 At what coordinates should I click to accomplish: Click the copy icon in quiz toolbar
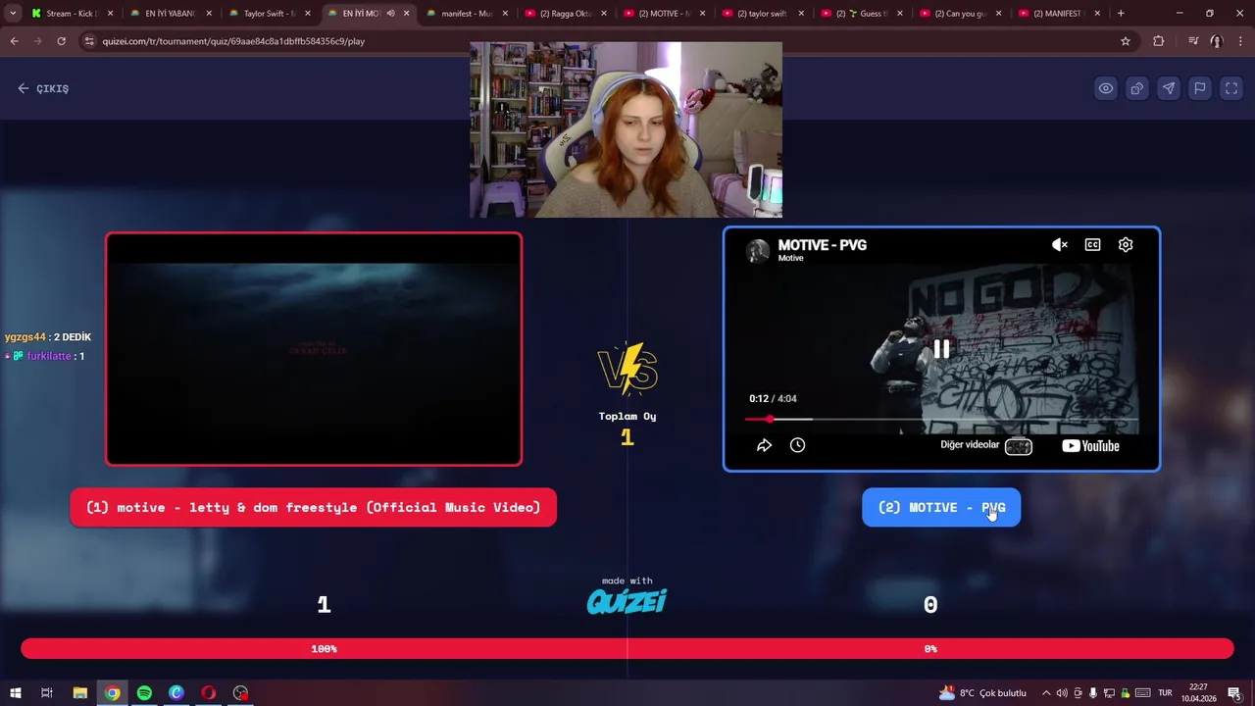coord(1137,88)
